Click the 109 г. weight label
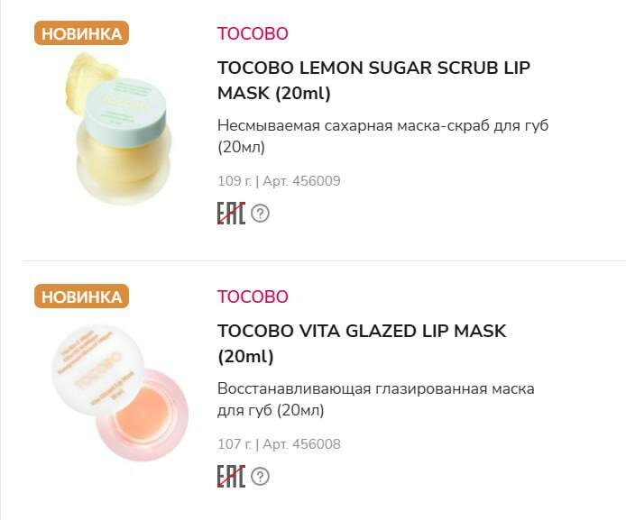This screenshot has width=626, height=520. tap(235, 181)
